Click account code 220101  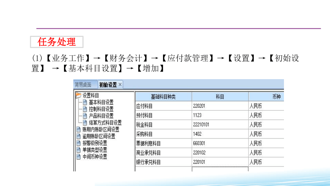click(199, 162)
